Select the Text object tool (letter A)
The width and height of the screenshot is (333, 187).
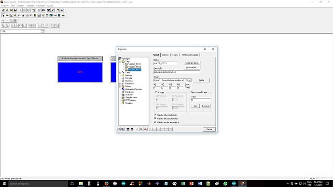pyautogui.click(x=23, y=15)
